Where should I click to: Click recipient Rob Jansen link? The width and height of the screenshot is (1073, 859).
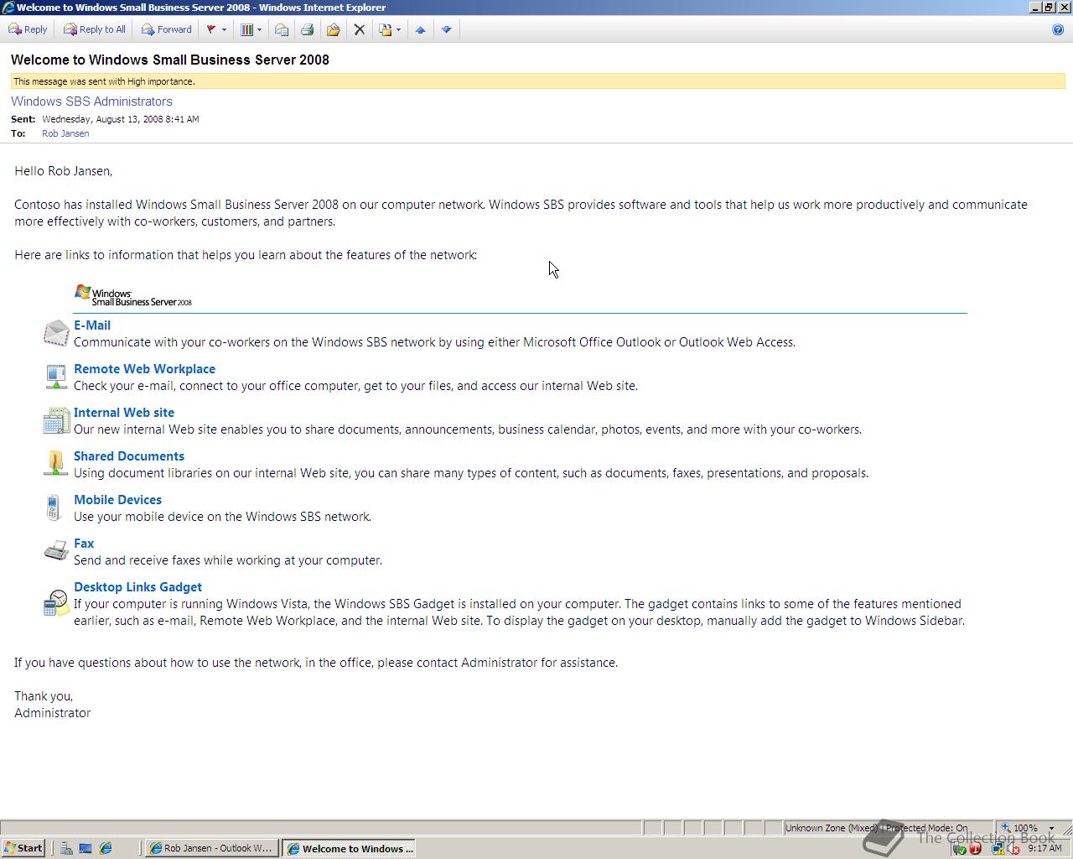(65, 133)
